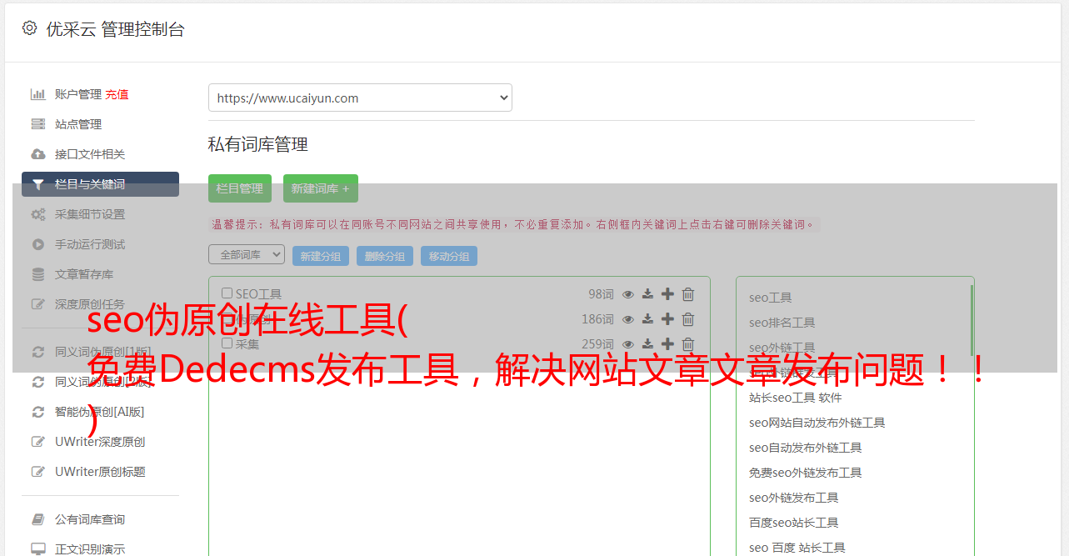Viewport: 1069px width, 556px height.
Task: Click download icon in 采集 row
Action: 647,344
